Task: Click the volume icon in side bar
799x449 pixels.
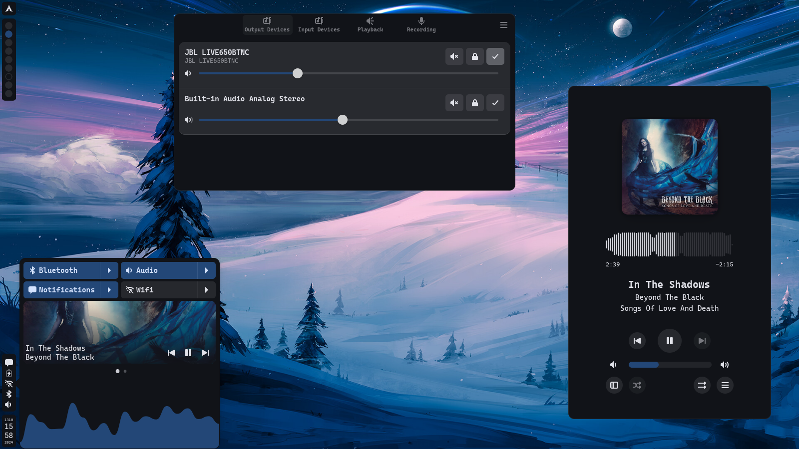Action: (x=8, y=405)
